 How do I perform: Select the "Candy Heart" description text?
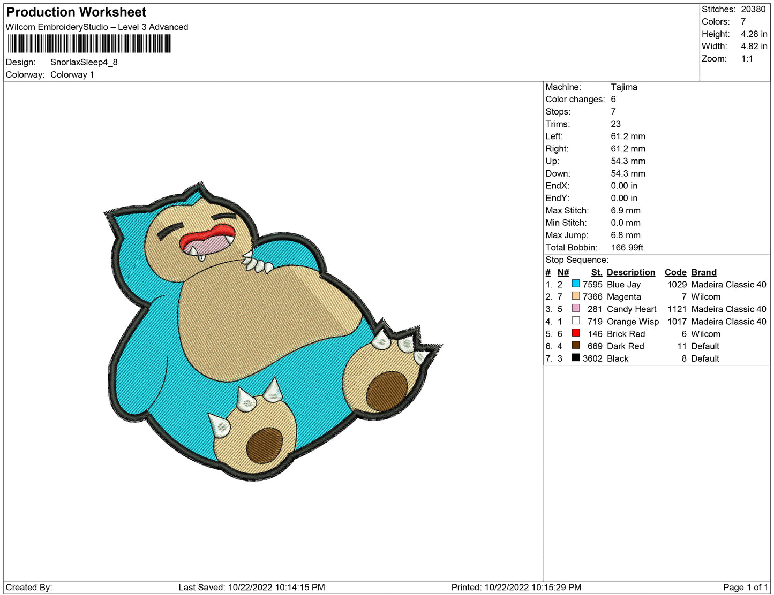[632, 309]
